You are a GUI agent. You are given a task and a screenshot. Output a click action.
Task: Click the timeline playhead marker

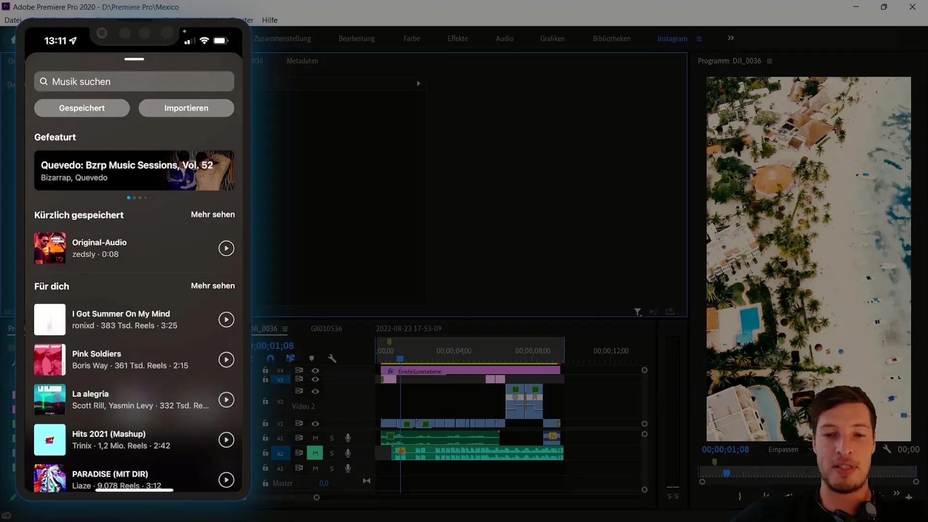tap(400, 359)
